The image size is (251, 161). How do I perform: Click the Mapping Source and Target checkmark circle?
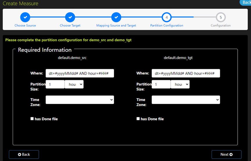[116, 17]
